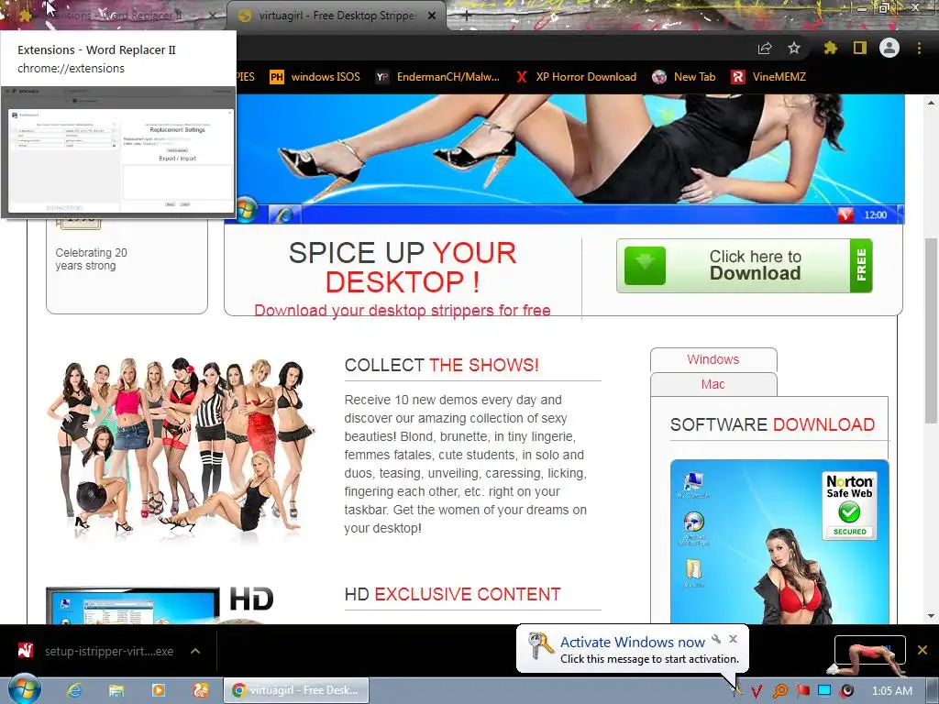Click the page's vertical scrollbar thumb
Viewport: 939px width, 704px height.
932,329
